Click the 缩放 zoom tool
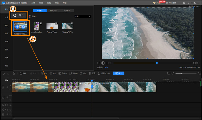The image size is (202, 120). click(x=53, y=73)
